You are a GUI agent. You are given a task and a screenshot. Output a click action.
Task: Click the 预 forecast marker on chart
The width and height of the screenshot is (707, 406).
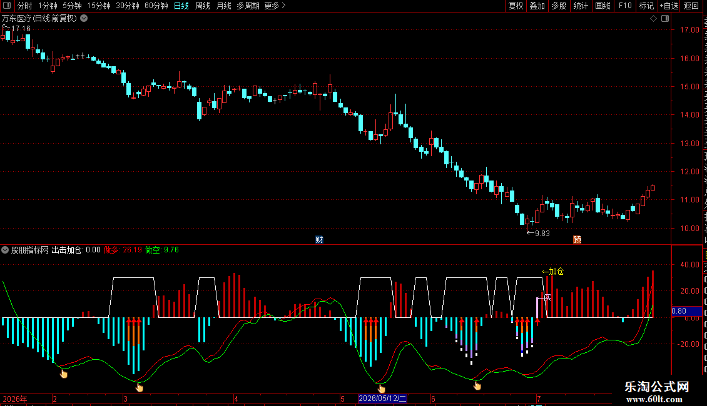(x=577, y=239)
